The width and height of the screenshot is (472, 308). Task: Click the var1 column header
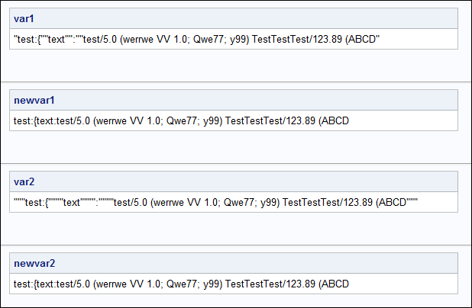pyautogui.click(x=25, y=18)
